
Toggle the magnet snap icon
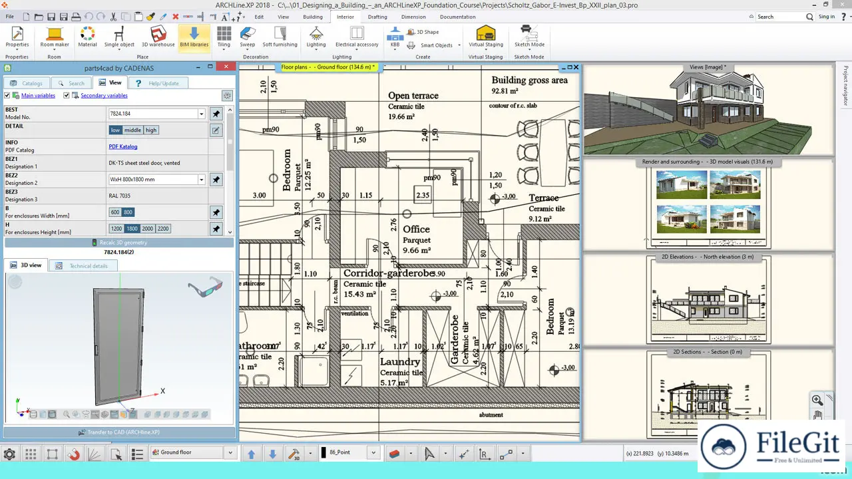[x=74, y=454]
